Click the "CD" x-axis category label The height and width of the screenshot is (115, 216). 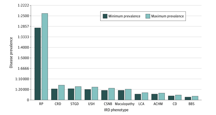coord(175,104)
